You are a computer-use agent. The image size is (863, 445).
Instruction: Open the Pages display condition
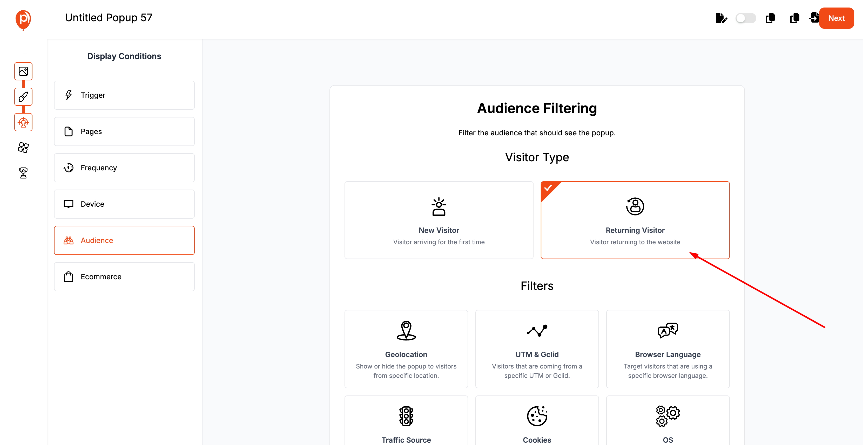coord(124,131)
